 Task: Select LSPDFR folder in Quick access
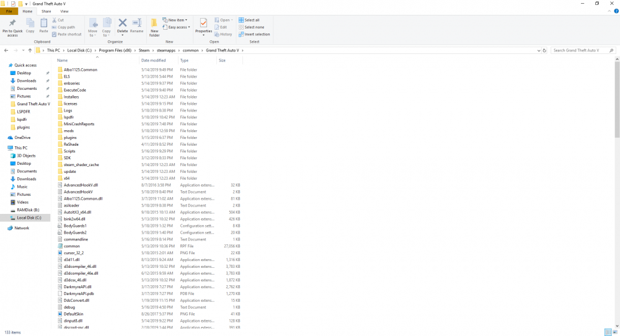tap(24, 112)
